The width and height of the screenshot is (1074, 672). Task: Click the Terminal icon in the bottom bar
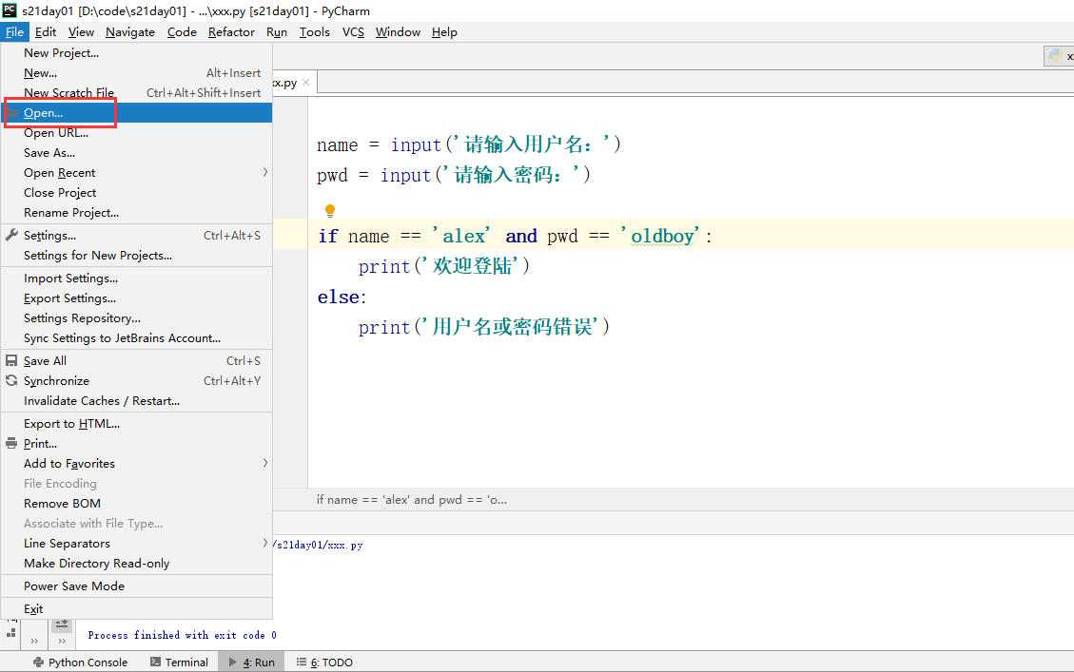point(155,662)
